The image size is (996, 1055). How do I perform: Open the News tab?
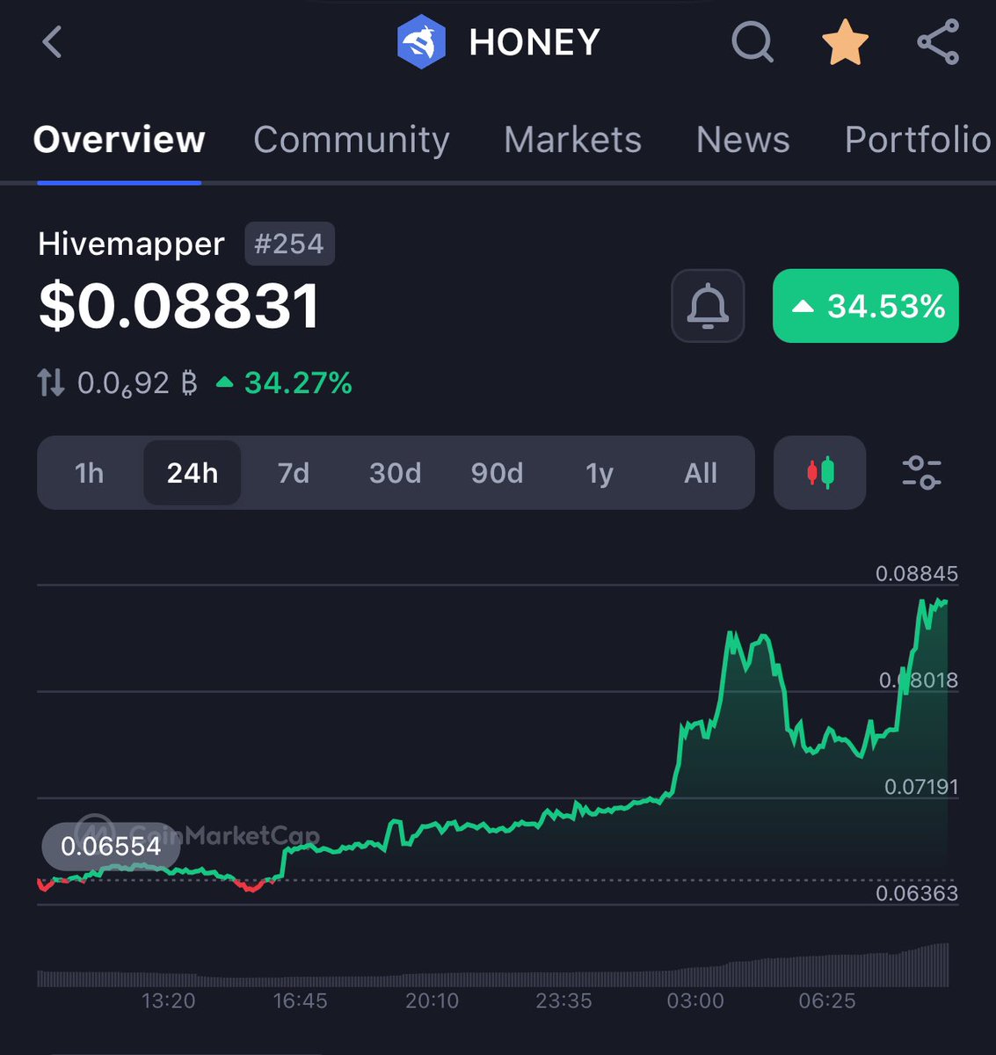click(743, 140)
